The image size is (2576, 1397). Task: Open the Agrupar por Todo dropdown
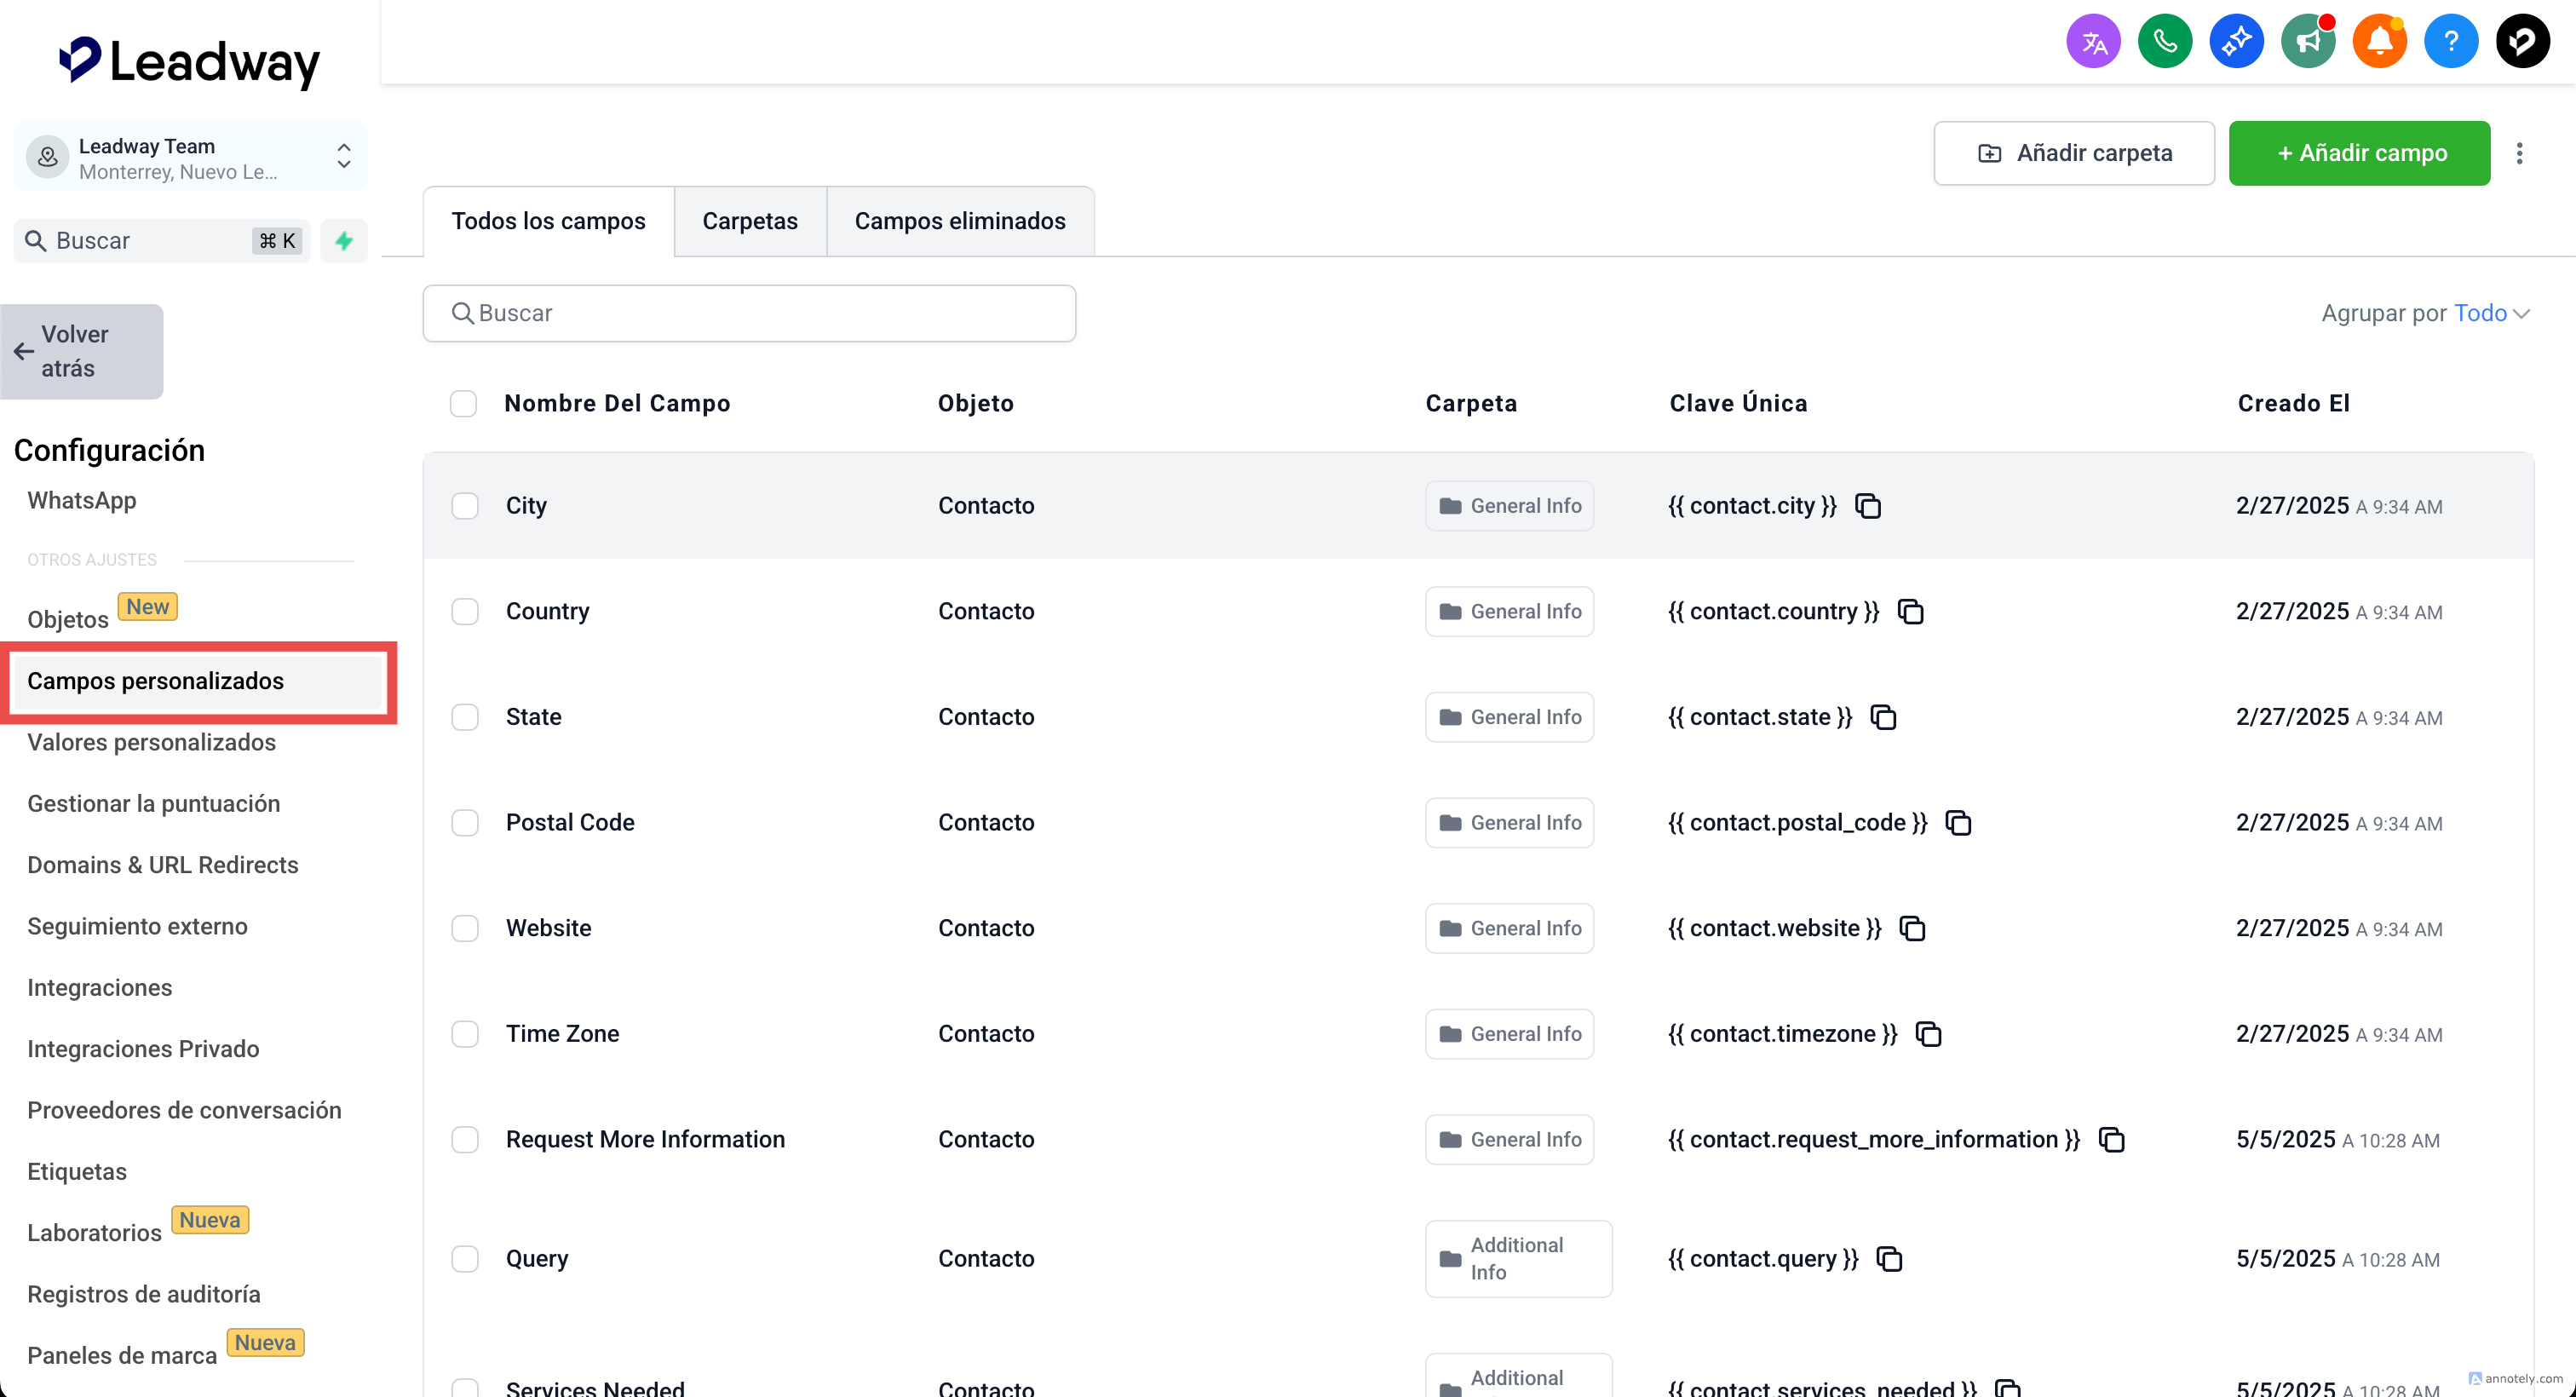click(2491, 314)
